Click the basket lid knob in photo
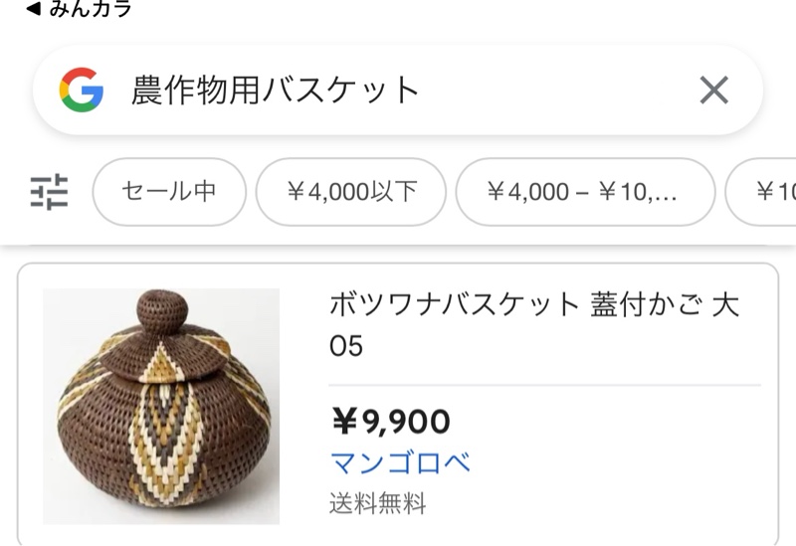 pos(162,310)
